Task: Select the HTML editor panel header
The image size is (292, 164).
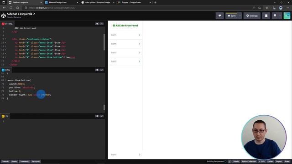Action: point(7,24)
